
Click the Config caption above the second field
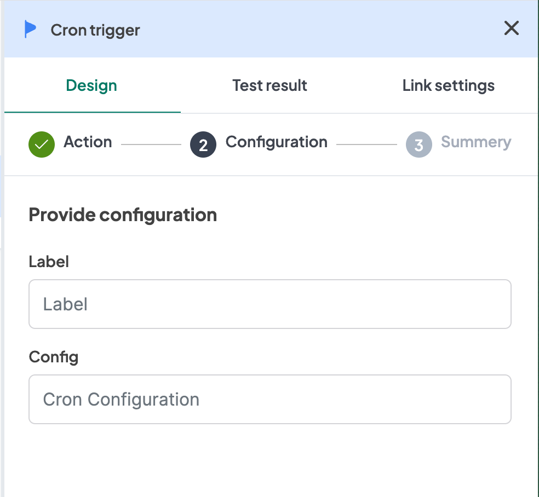click(53, 357)
